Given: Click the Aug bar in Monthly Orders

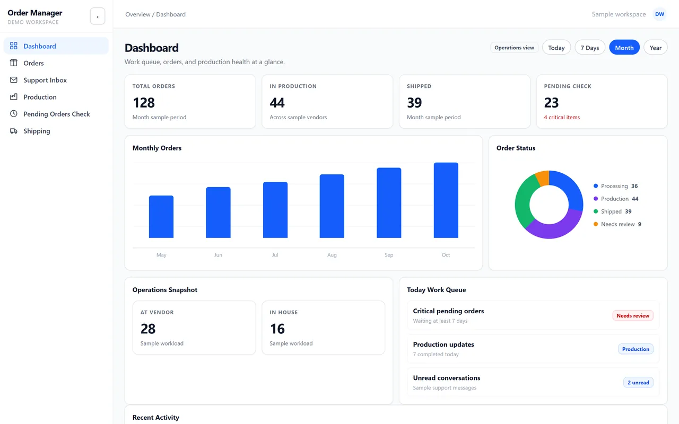Looking at the screenshot, I should (x=332, y=206).
